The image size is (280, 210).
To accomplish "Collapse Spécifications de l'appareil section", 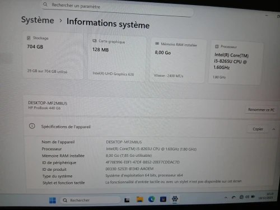I will pos(274,129).
